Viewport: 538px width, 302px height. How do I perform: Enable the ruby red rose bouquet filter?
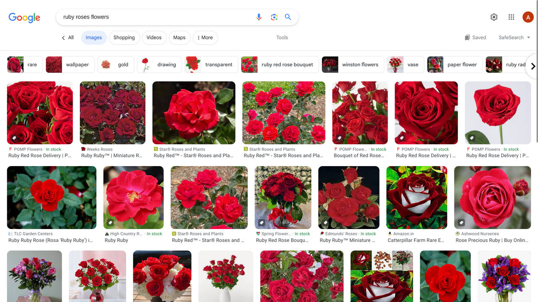pyautogui.click(x=280, y=64)
